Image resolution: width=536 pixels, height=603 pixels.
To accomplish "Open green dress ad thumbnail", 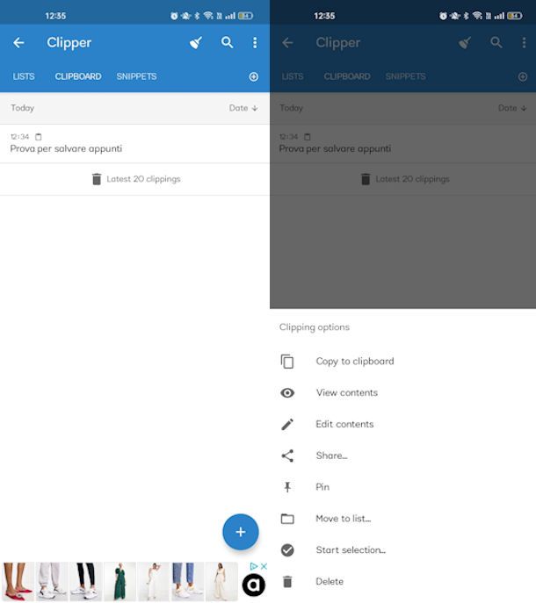I will 120,581.
